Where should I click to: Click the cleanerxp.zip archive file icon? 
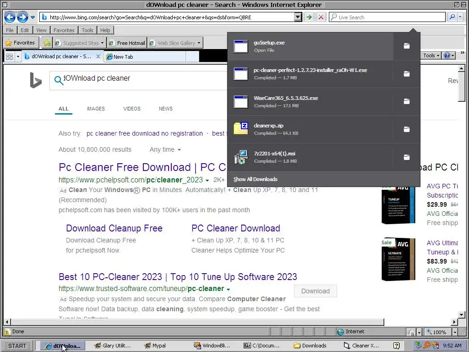click(241, 128)
